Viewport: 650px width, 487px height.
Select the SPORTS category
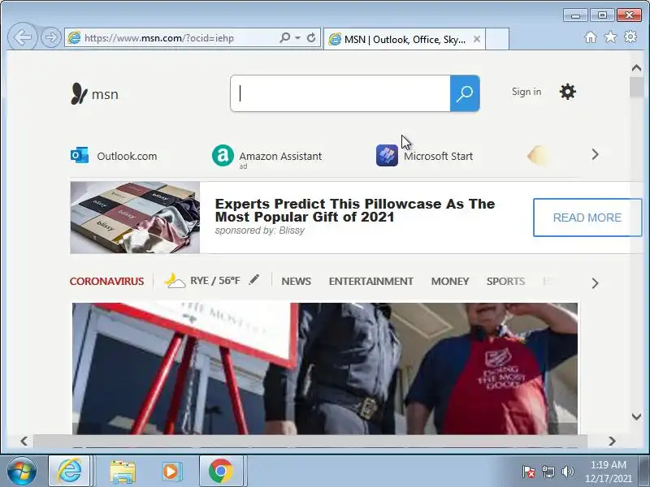[505, 281]
